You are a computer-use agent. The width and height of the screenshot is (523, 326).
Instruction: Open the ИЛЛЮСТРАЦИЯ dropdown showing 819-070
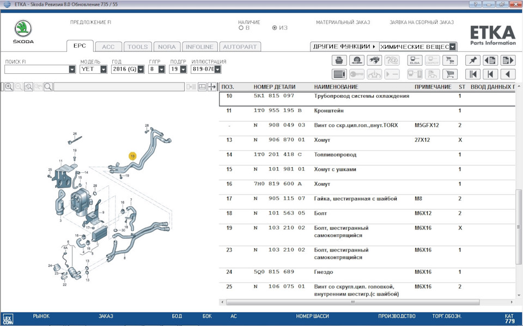[x=217, y=69]
